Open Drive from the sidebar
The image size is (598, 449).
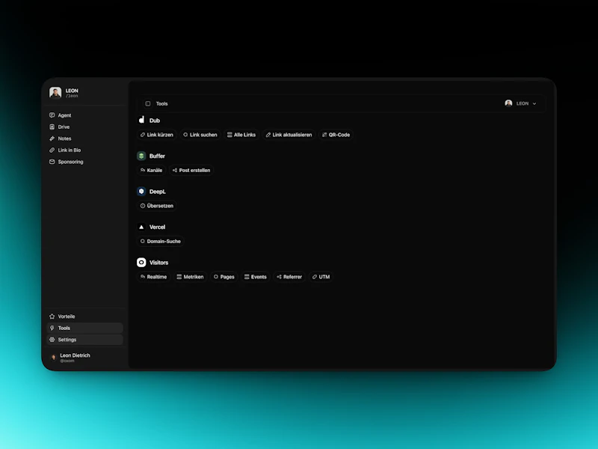point(84,126)
